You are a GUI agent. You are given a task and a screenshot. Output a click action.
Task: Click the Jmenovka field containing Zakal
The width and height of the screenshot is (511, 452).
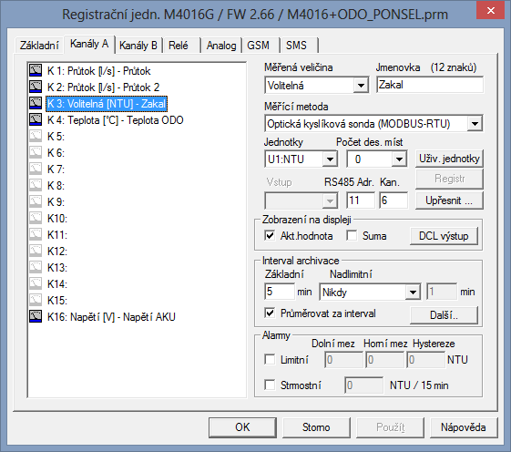[430, 85]
